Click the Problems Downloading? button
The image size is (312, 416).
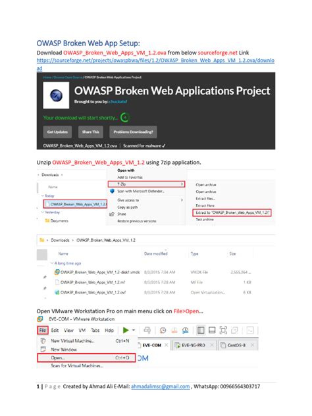click(x=133, y=132)
